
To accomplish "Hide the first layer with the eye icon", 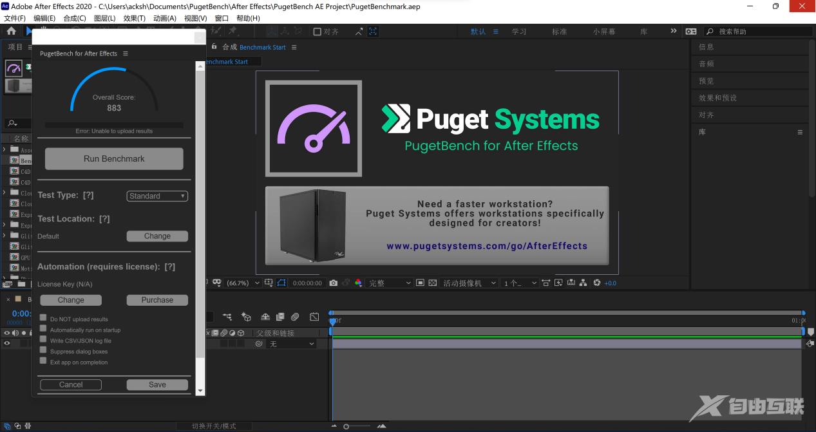I will (7, 344).
